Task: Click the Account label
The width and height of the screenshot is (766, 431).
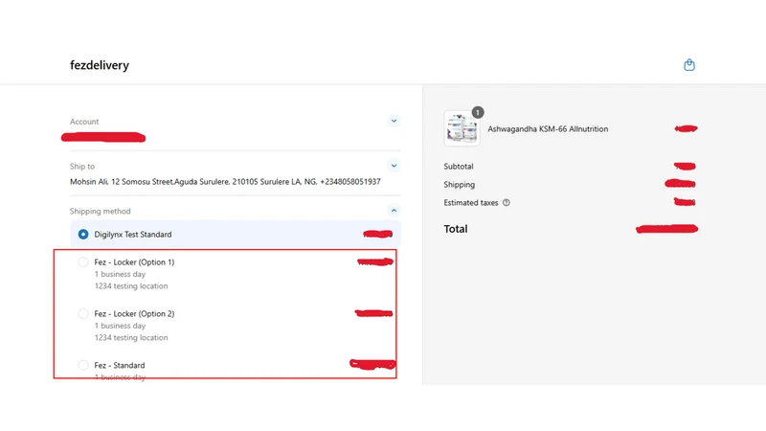Action: click(x=84, y=122)
